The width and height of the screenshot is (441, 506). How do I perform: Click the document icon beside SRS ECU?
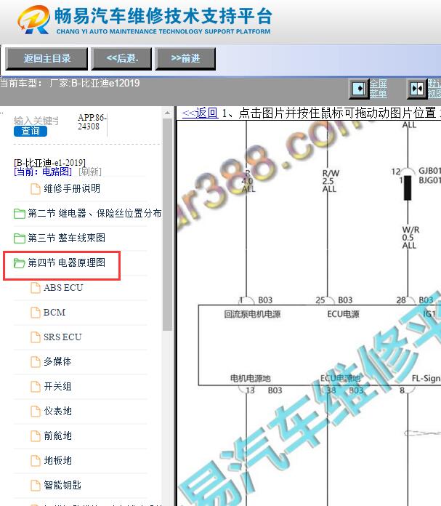click(36, 337)
